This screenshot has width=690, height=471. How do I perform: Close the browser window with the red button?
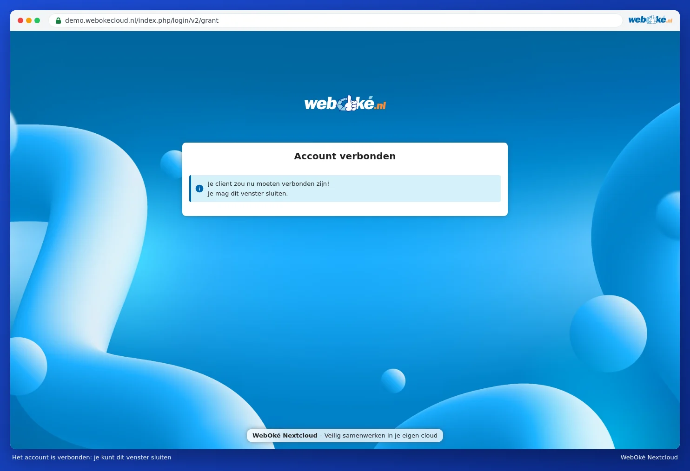coord(20,20)
